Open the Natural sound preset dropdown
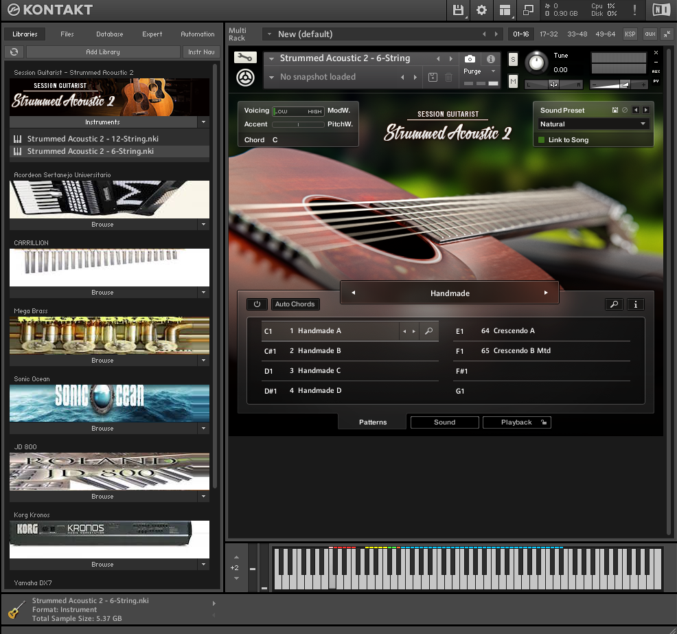The image size is (677, 634). (x=593, y=124)
